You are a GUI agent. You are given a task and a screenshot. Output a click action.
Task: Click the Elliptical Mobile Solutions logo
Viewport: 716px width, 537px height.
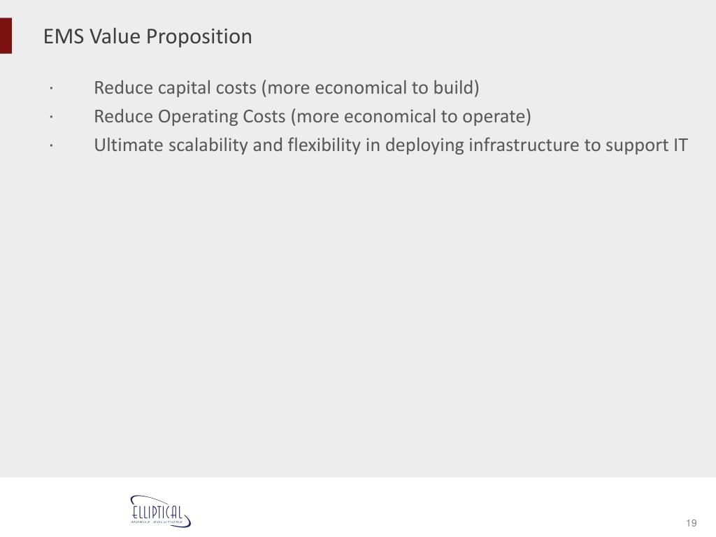160,511
